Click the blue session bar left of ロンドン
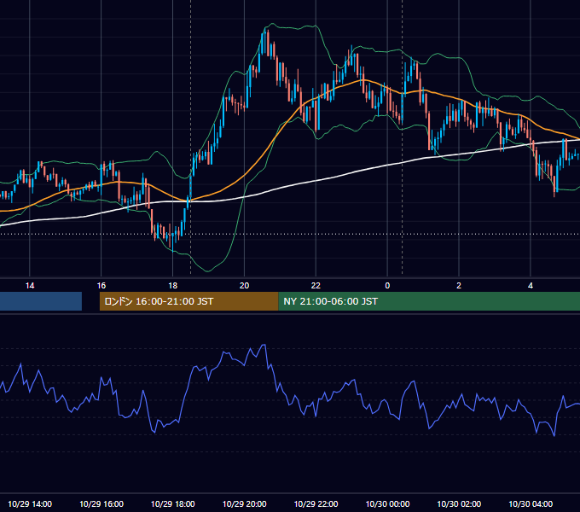This screenshot has width=580, height=512. coord(41,301)
